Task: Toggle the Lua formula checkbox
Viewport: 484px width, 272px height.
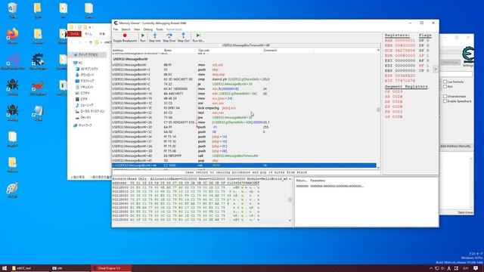Action: tap(445, 82)
